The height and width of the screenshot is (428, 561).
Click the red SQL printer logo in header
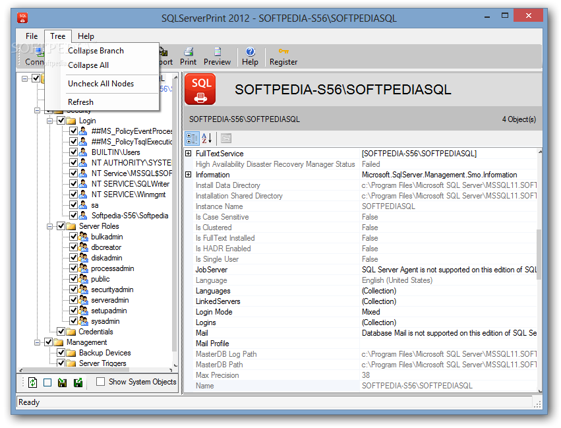pos(200,89)
